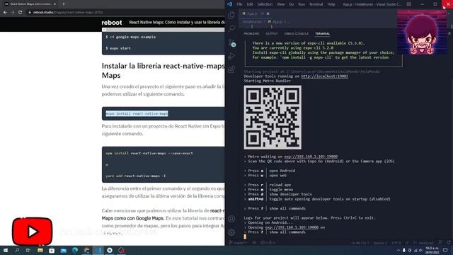Click the language mode in status bar
Screen dimensions: 453x255
(426, 243)
